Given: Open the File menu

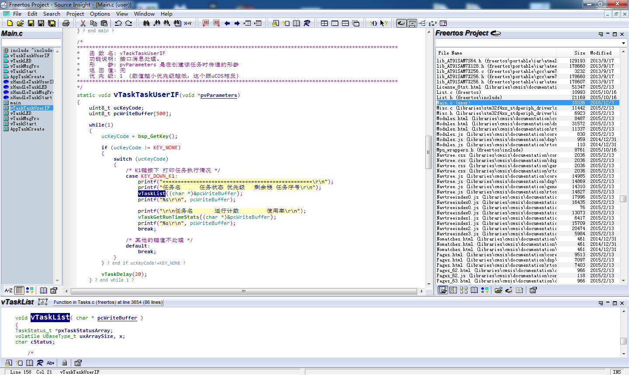Looking at the screenshot, I should point(17,14).
